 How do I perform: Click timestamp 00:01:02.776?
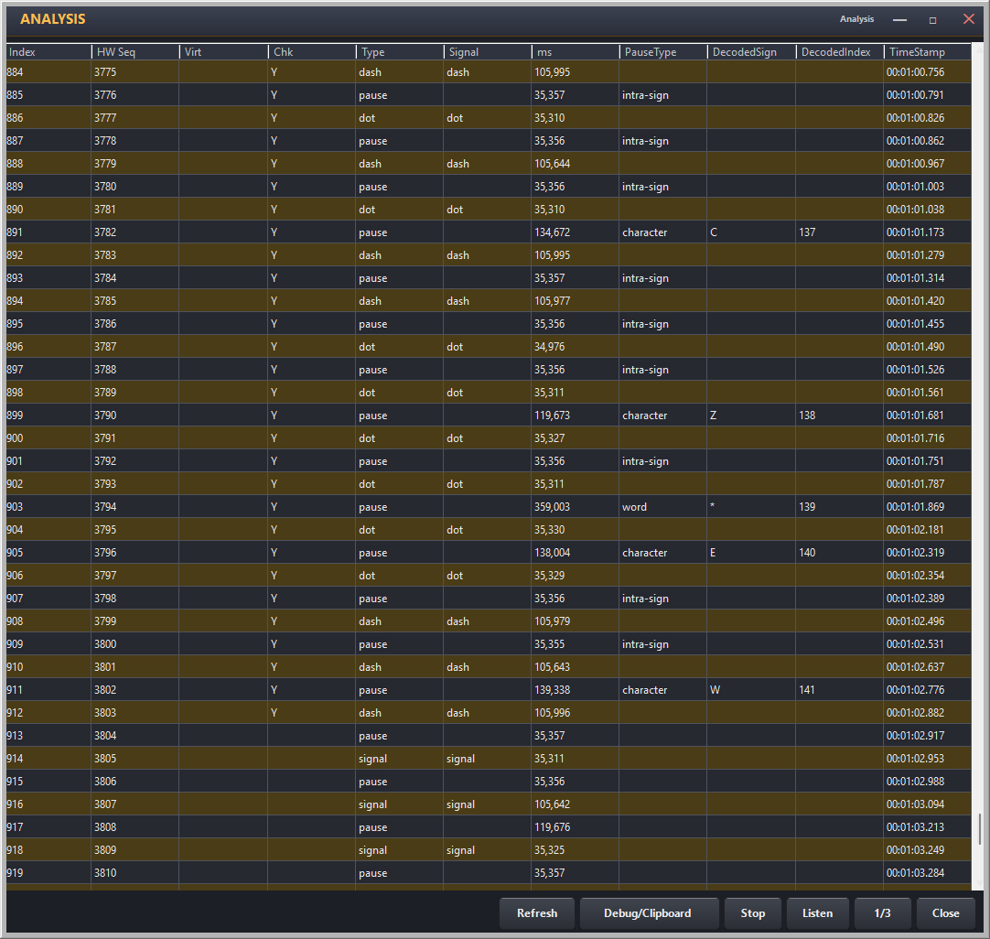pos(927,690)
